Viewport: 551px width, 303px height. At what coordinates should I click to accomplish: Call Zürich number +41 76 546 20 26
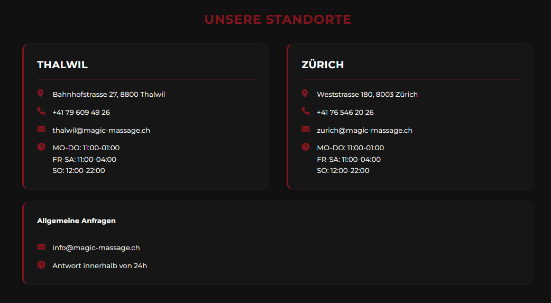point(345,113)
